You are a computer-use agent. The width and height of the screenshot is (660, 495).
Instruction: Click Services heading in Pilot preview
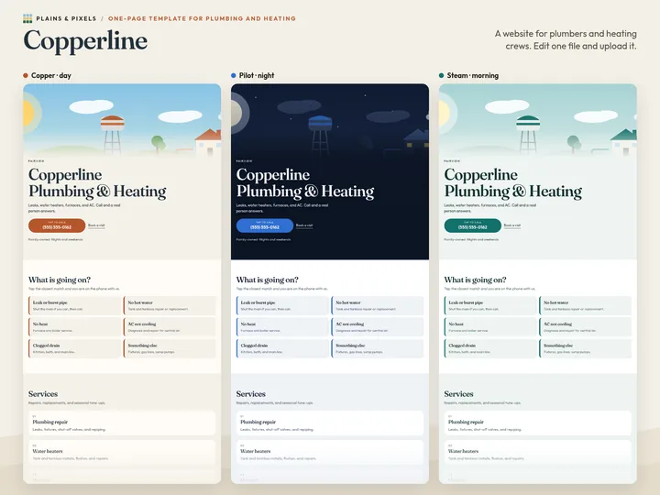251,394
